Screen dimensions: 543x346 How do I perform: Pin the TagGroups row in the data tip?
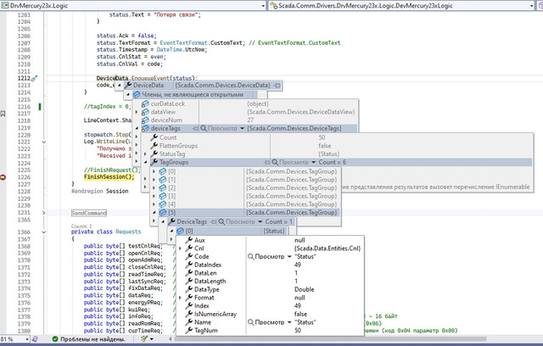(266, 162)
